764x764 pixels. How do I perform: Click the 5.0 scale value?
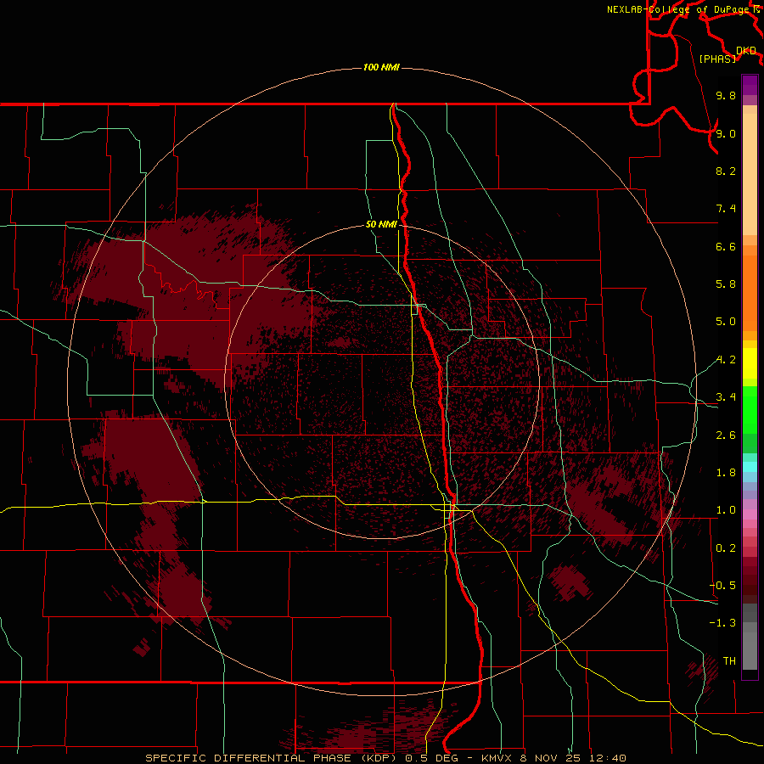point(726,322)
